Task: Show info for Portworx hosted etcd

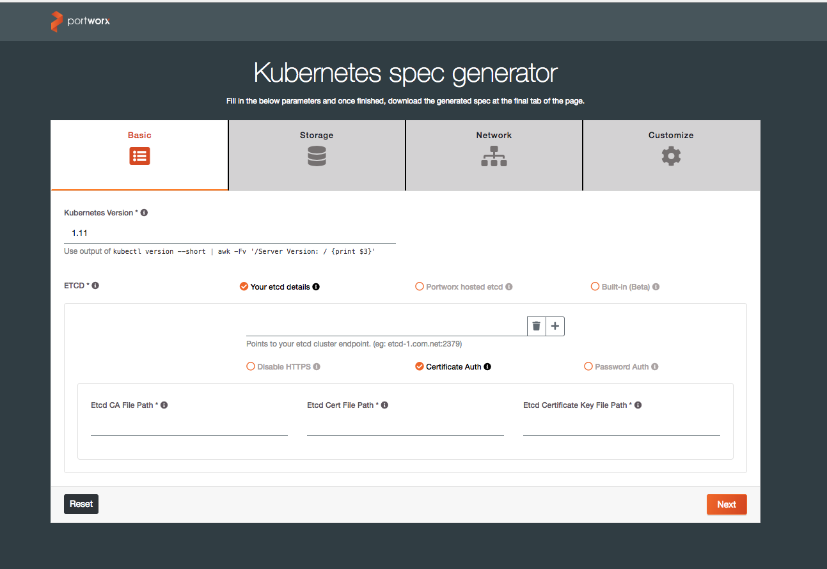Action: click(x=509, y=286)
